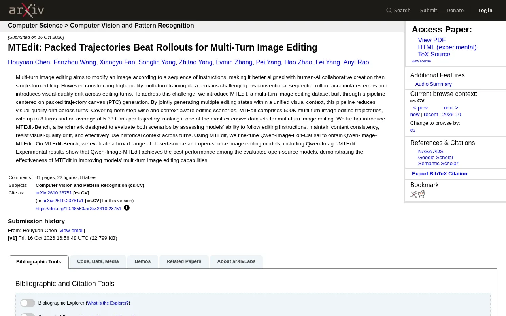Screen dimensions: 506x316
Task: Open Audio Summary feature
Action: point(433,84)
